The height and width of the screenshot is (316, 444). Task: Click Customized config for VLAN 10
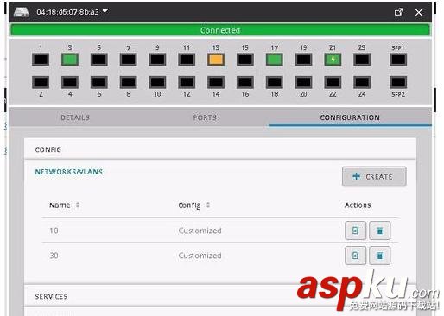point(200,231)
